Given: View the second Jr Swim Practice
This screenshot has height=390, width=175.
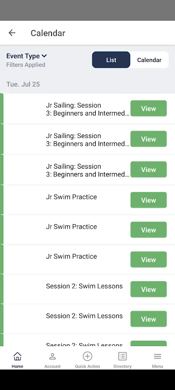Looking at the screenshot, I should 148,230.
